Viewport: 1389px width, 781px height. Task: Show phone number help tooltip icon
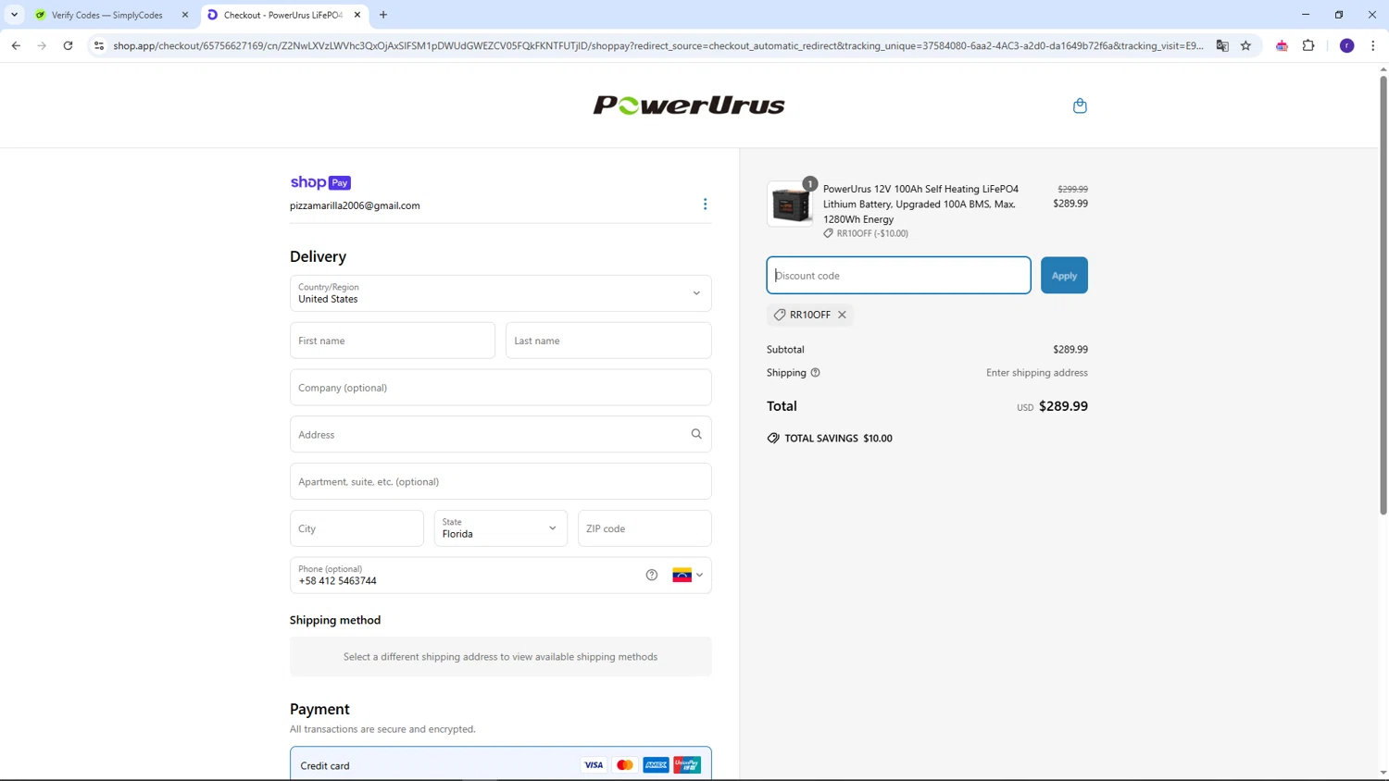652,575
